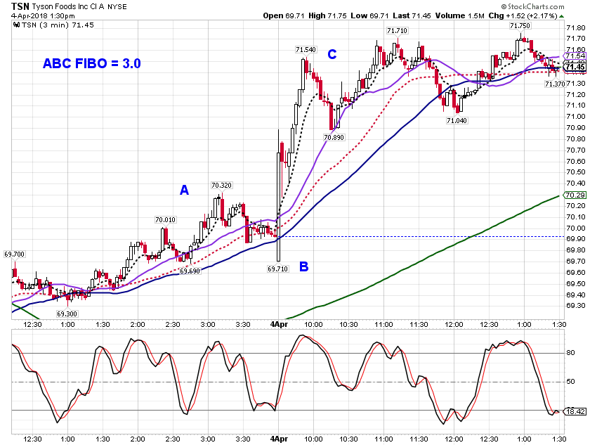Click the 'Open 69.71' value in the header
The width and height of the screenshot is (597, 445).
284,16
